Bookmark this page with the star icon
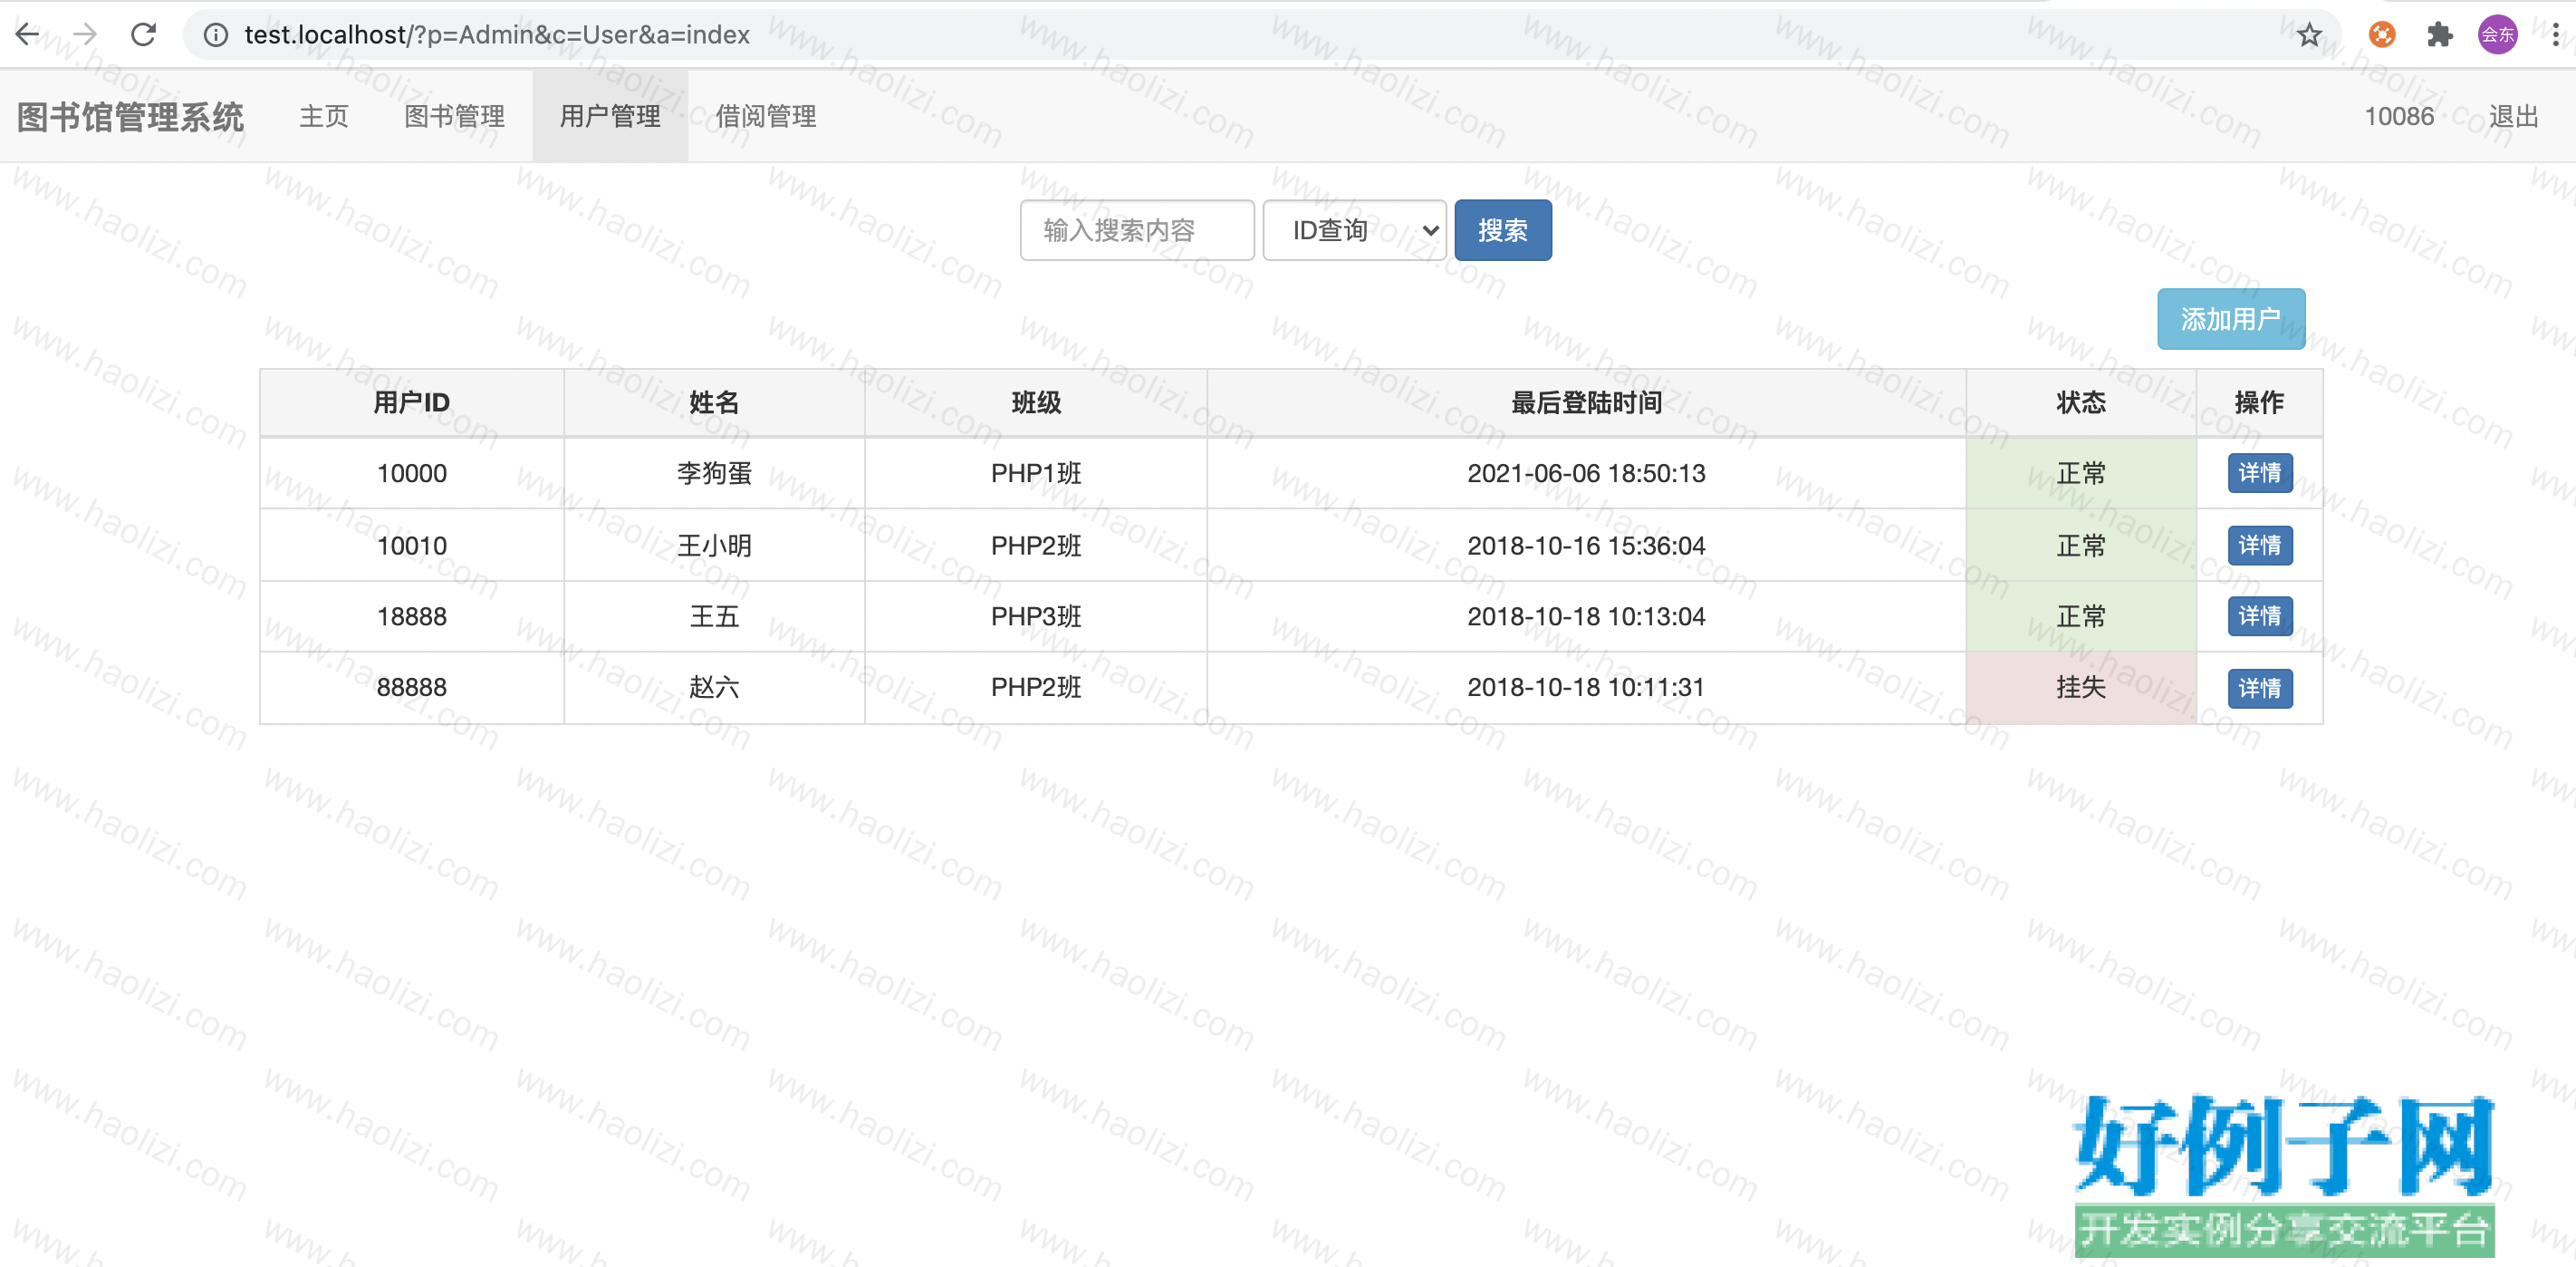 2309,35
